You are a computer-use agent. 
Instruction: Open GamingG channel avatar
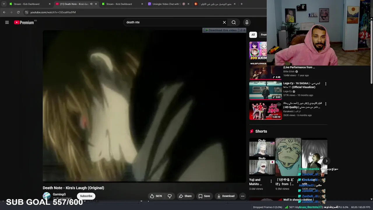[47, 196]
